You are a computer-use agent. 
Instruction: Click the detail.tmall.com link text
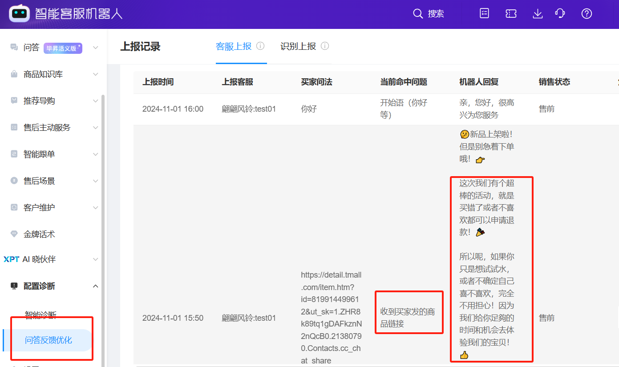click(332, 318)
